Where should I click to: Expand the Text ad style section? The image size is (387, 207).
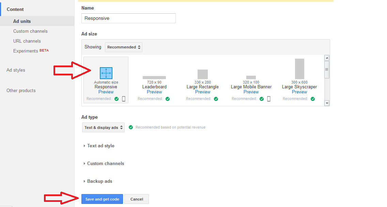pos(99,146)
